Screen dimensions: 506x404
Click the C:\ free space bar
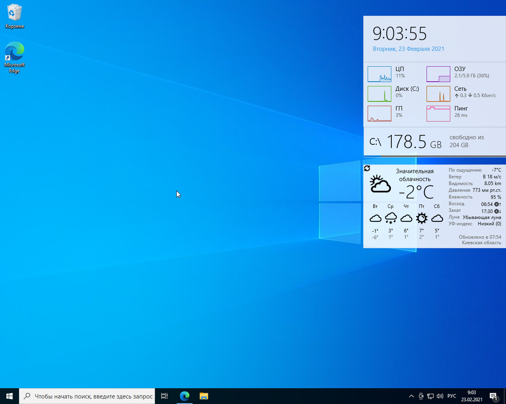[x=435, y=156]
